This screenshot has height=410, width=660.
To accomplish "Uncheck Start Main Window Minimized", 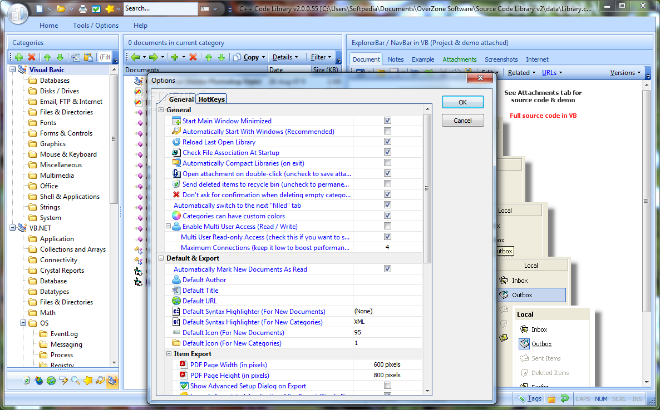I will coord(387,121).
